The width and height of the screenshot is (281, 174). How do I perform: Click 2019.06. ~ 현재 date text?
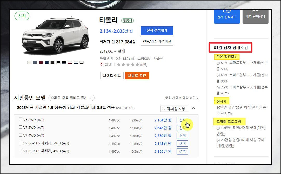(112, 51)
